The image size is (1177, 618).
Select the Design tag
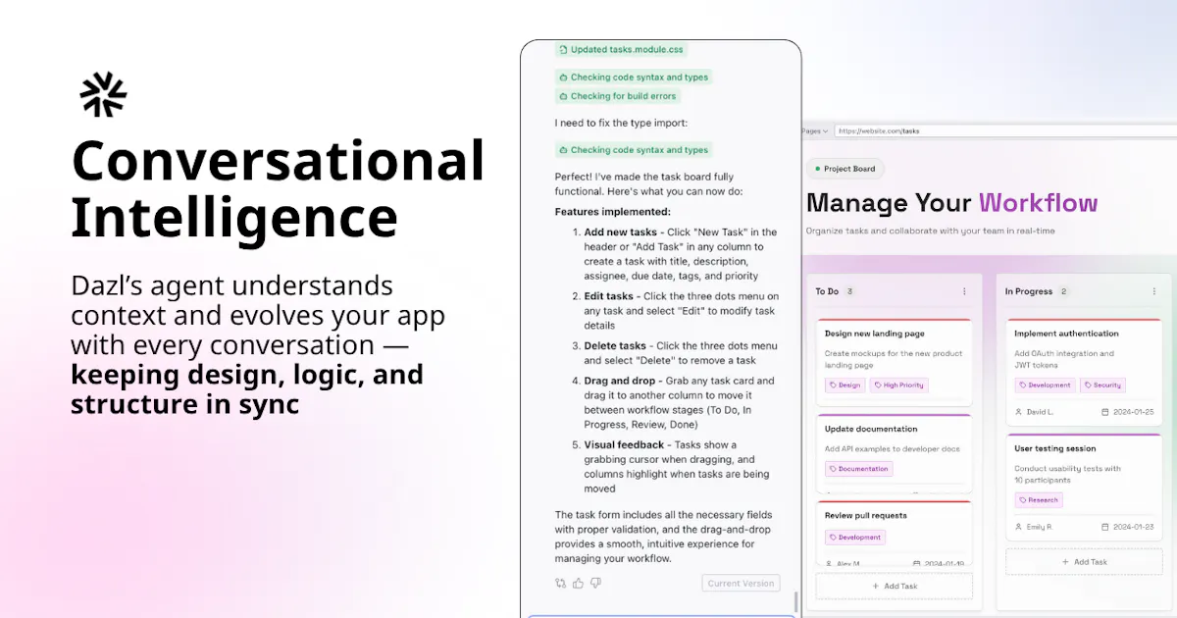[845, 386]
